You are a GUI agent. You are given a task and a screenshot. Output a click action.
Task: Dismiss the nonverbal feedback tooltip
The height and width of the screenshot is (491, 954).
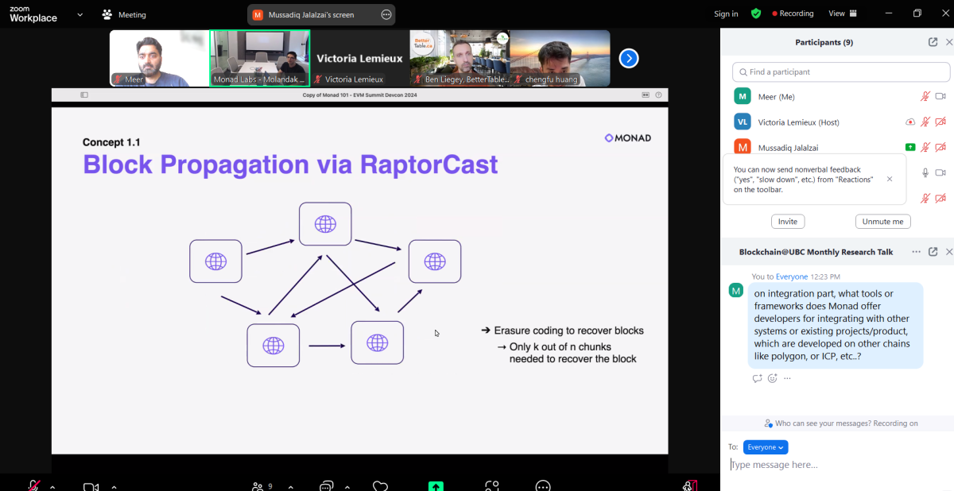[889, 179]
